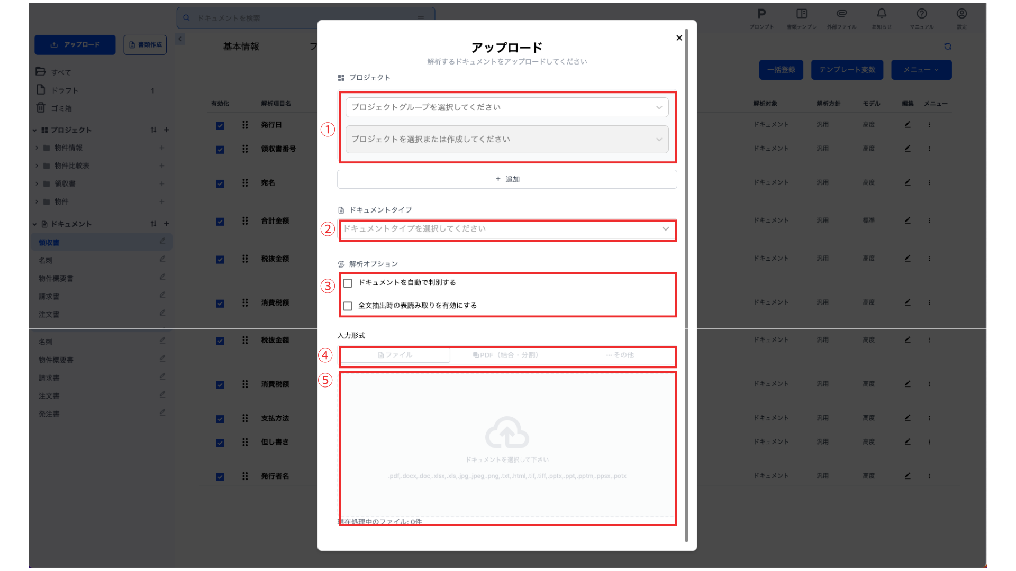Expand the 物件情報 project folder
Viewport: 1016px width, 571px height.
(37, 148)
